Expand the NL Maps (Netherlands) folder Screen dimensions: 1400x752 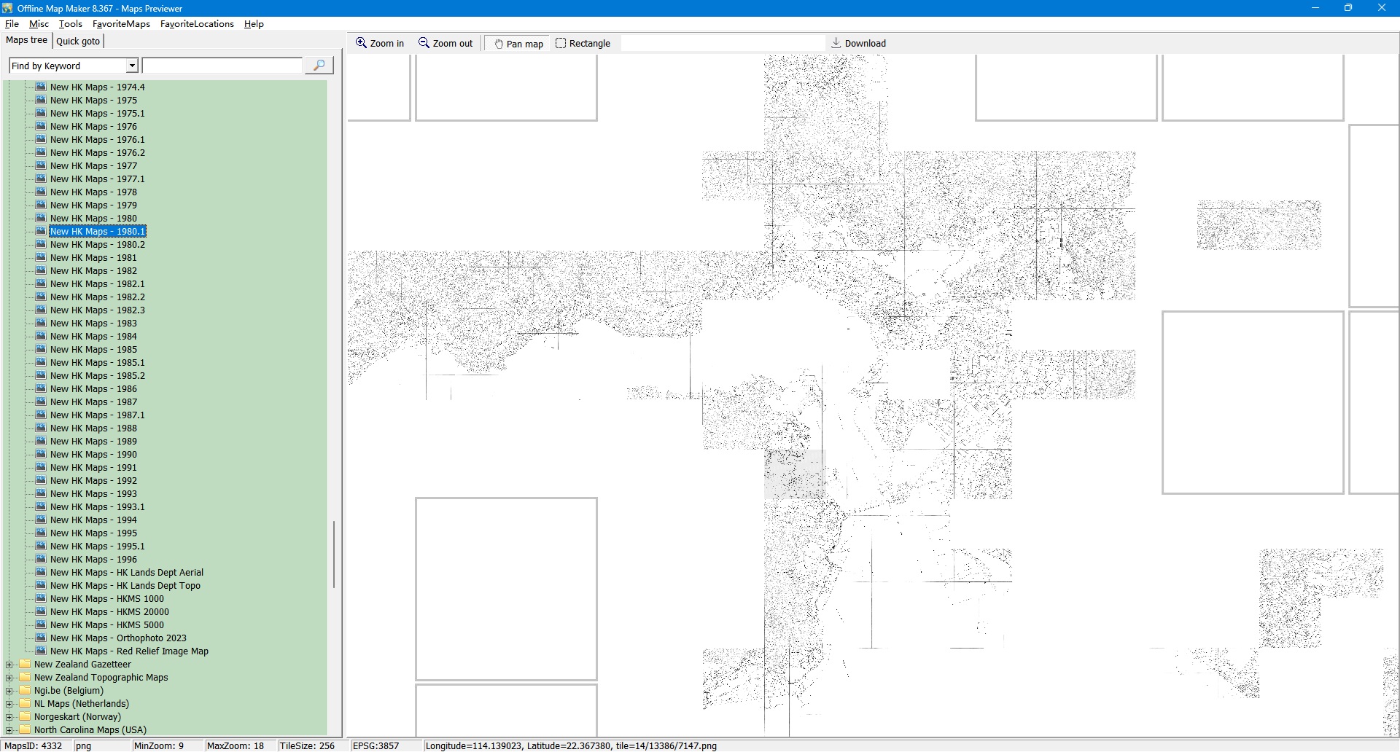[x=9, y=704]
